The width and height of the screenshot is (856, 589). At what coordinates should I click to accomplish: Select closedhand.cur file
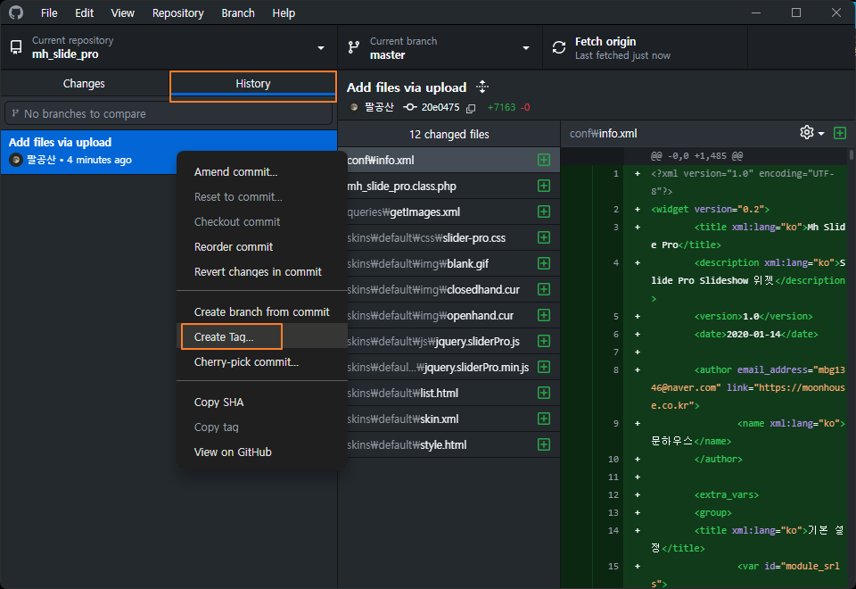click(449, 289)
